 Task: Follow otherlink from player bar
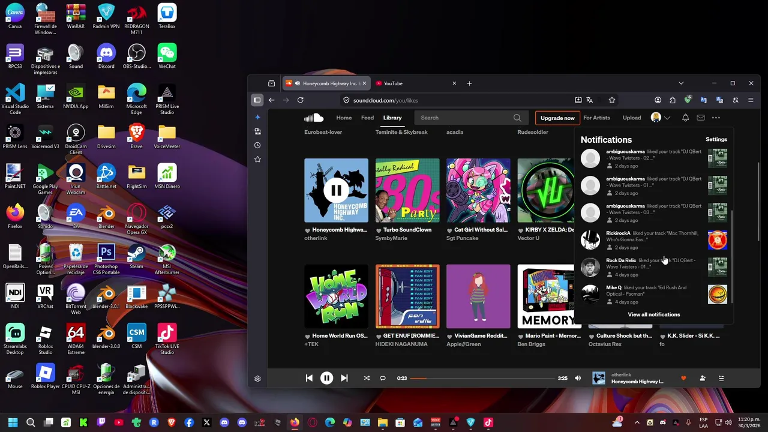pyautogui.click(x=703, y=378)
